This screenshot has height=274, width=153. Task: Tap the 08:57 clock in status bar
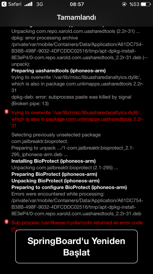tap(77, 4)
